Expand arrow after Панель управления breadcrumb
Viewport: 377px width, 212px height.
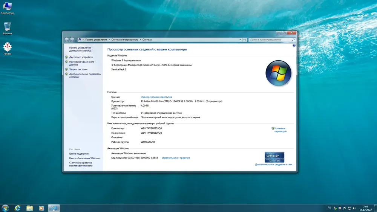[x=109, y=40]
